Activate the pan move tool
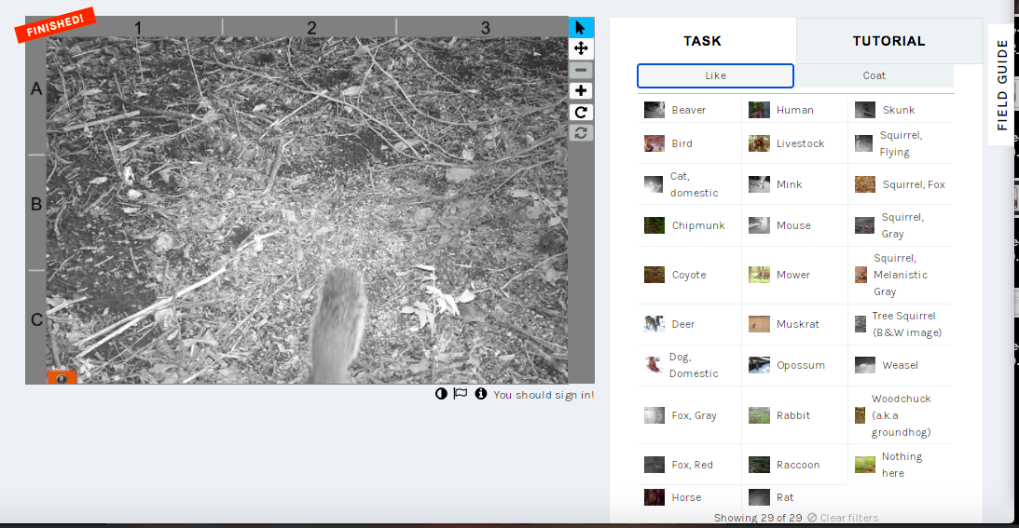 [581, 48]
